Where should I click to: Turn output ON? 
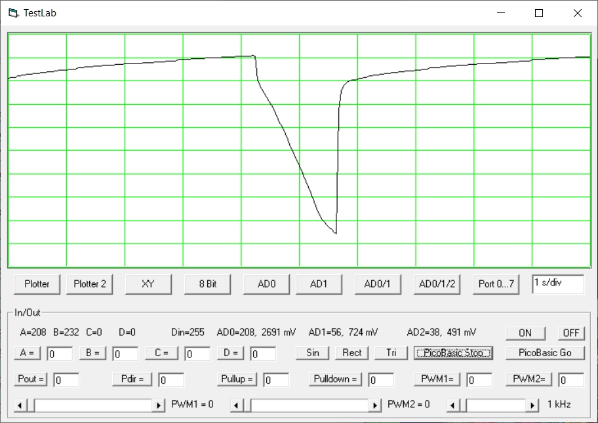click(525, 333)
